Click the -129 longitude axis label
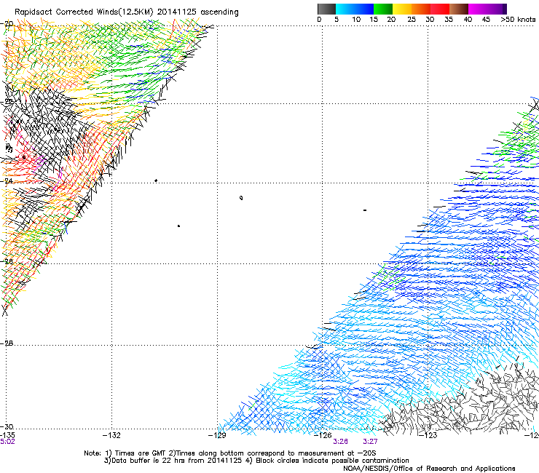The height and width of the screenshot is (473, 539). pyautogui.click(x=217, y=436)
